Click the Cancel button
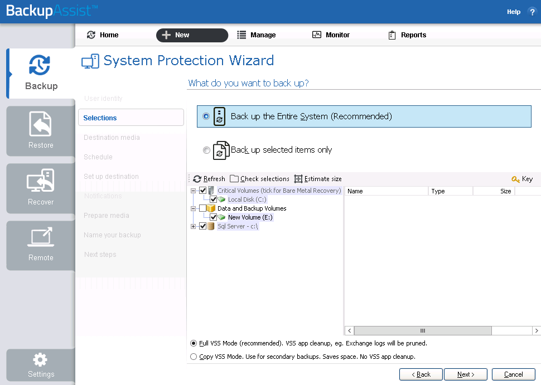 (x=514, y=374)
